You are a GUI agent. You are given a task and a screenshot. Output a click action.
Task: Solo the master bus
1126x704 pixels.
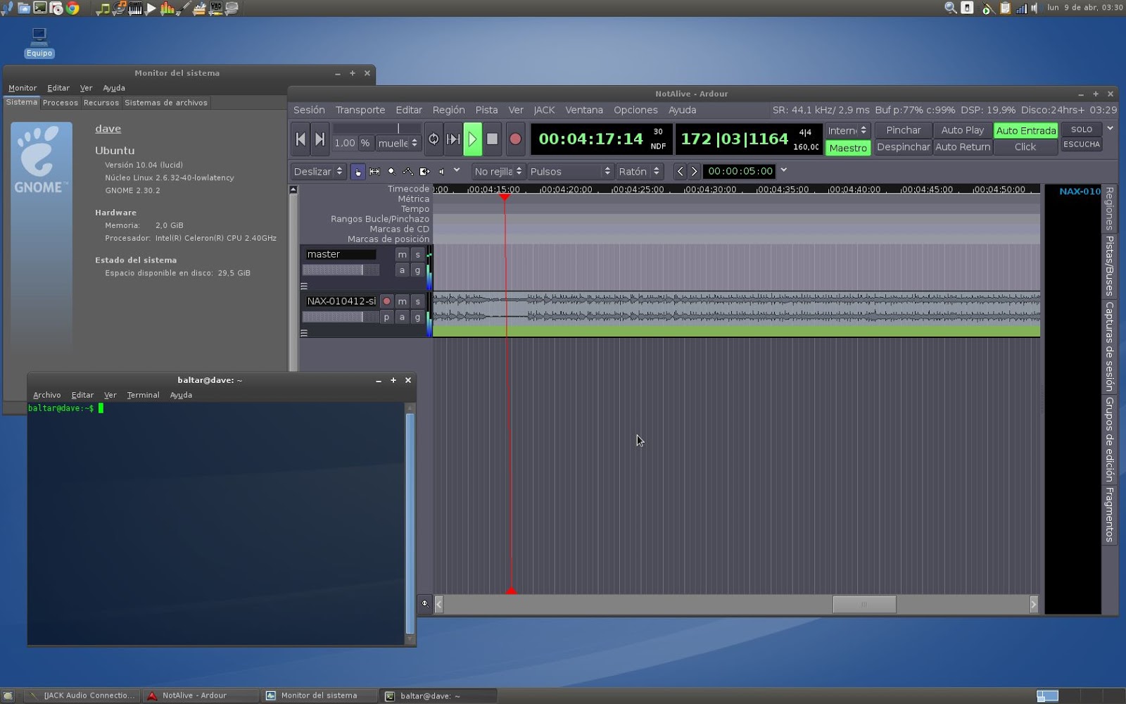pos(417,254)
